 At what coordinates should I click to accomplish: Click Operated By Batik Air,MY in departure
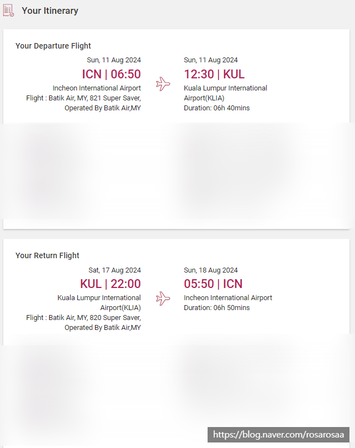(103, 108)
